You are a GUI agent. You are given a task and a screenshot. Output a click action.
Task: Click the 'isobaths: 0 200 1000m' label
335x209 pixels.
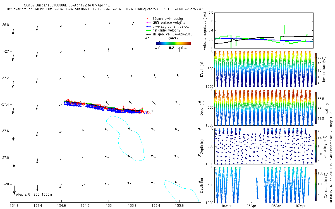pyautogui.click(x=33, y=194)
